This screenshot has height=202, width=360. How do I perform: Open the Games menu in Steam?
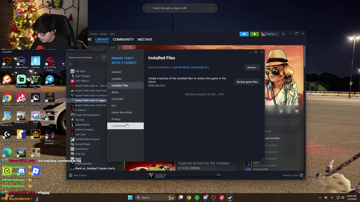click(103, 34)
